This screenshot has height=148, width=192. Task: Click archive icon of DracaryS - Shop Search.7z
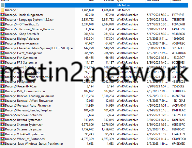tap(3, 34)
